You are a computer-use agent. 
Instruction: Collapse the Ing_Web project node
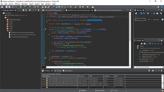coord(2,13)
